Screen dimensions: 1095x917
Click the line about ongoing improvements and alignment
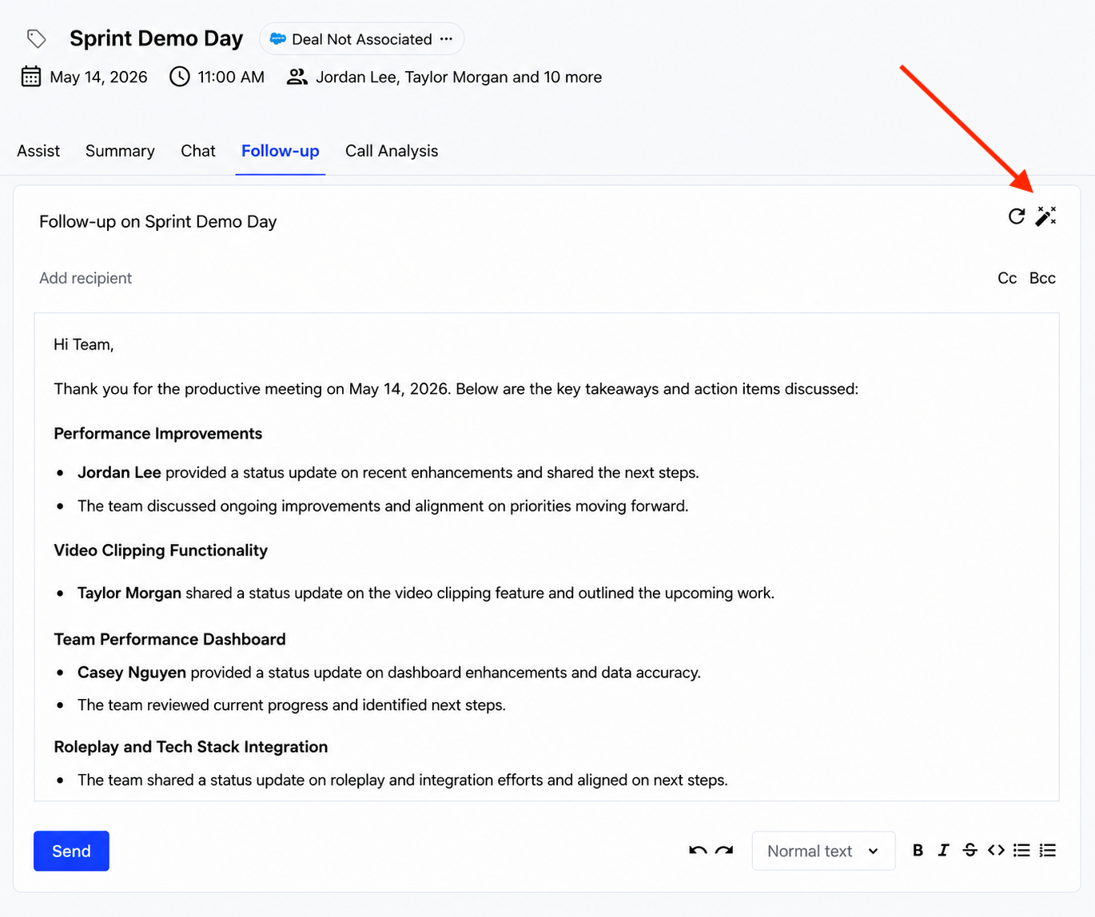pos(383,506)
